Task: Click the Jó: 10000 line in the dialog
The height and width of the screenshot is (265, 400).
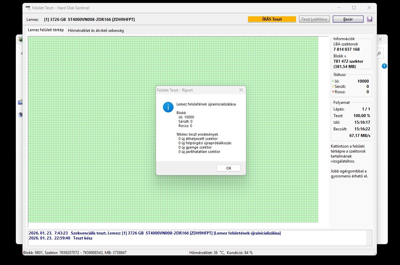Action: (186, 117)
